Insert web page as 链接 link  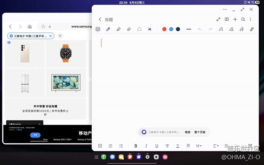(x=187, y=132)
